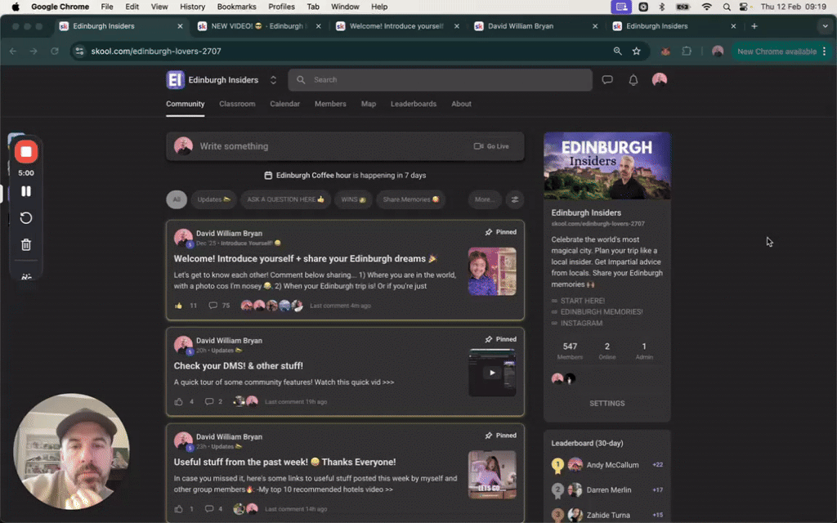
Task: Like the Check your DMS post
Action: point(178,402)
